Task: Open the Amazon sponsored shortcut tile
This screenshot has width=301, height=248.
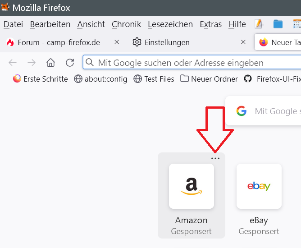Action: point(192,186)
